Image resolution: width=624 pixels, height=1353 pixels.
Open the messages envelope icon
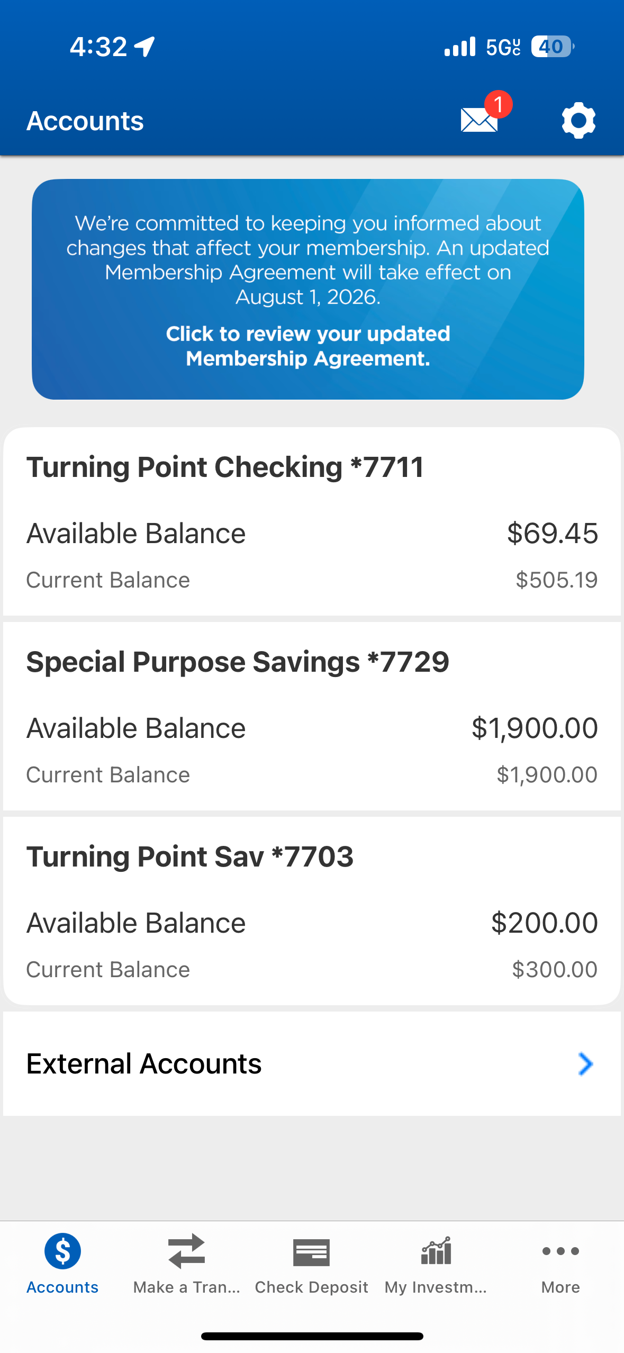tap(479, 120)
